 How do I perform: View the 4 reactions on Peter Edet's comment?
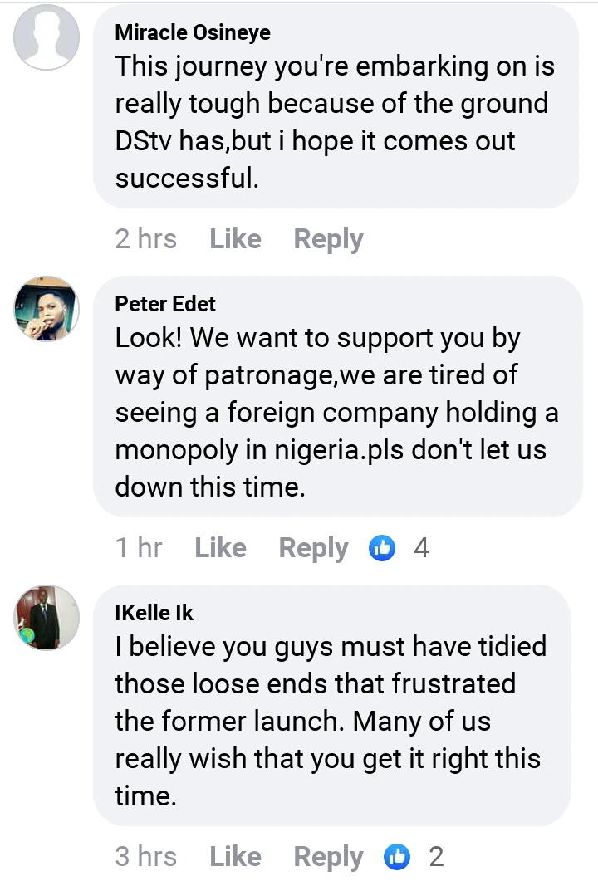click(421, 548)
